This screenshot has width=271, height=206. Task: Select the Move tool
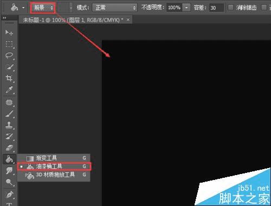(x=9, y=33)
